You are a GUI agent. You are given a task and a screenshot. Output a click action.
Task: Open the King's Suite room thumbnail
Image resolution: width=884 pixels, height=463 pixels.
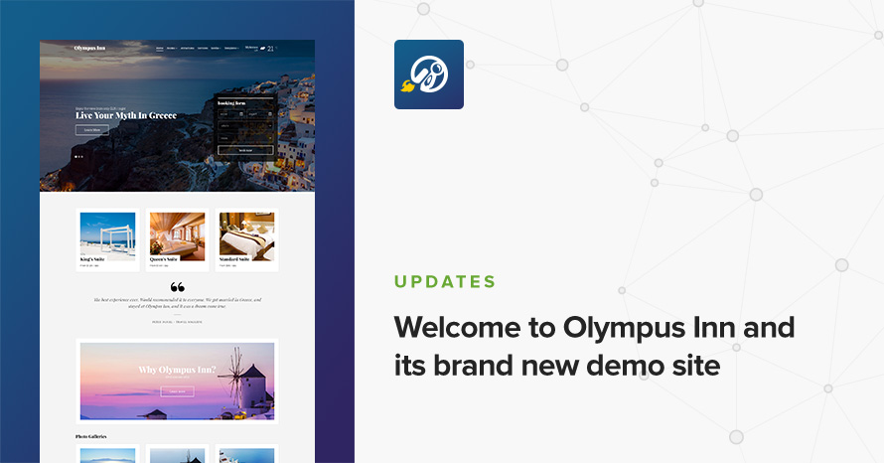107,236
